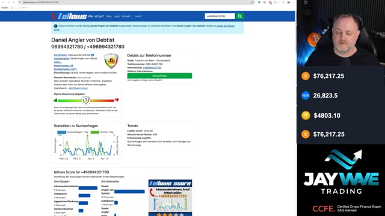This screenshot has width=385, height=216.
Task: Click the Statistiken zu Suchanfragen line chart
Action: point(86,145)
